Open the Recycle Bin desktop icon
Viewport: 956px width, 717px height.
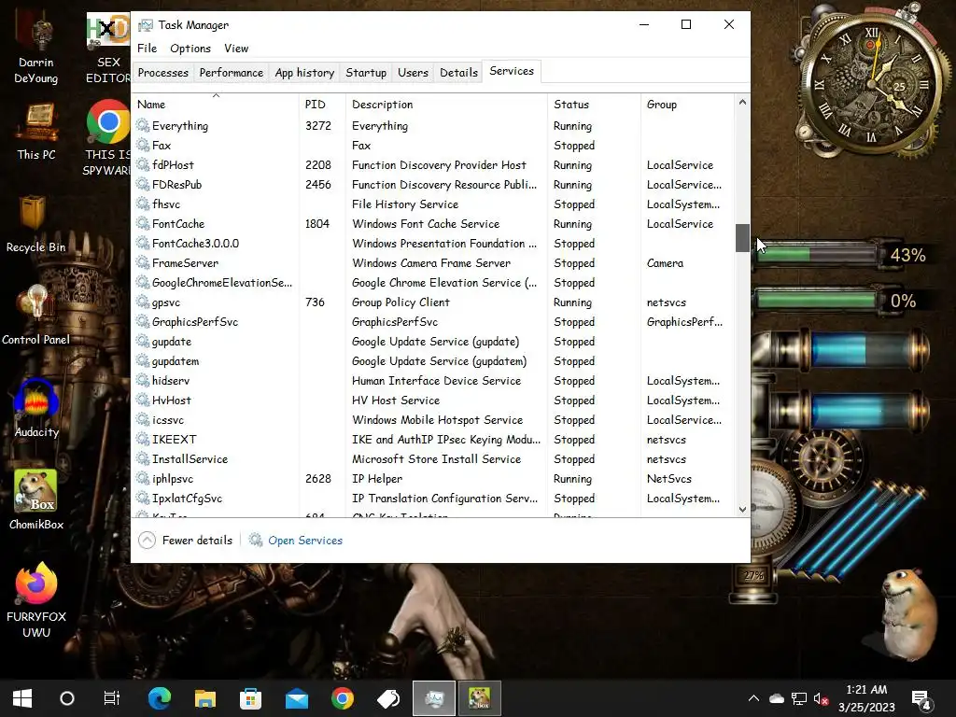[x=35, y=224]
